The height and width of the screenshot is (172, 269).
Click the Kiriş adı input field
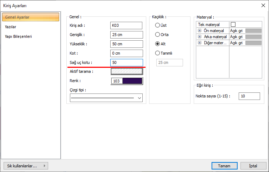coord(126,25)
